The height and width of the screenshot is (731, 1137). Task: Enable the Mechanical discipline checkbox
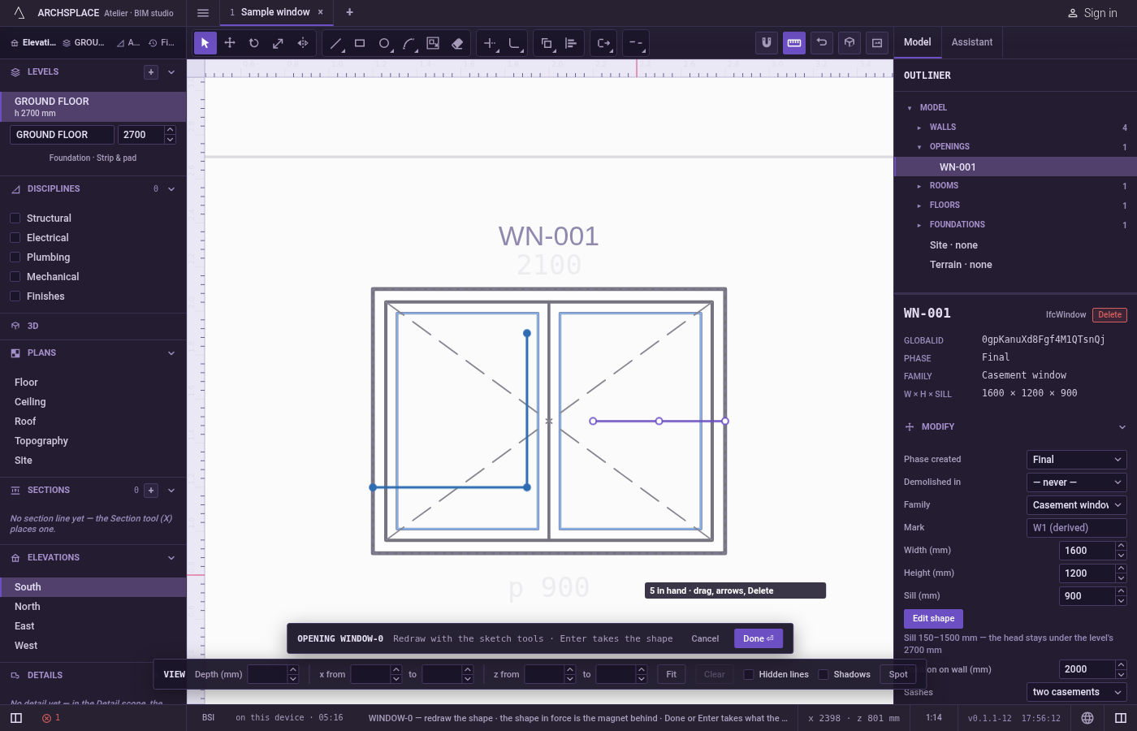15,277
